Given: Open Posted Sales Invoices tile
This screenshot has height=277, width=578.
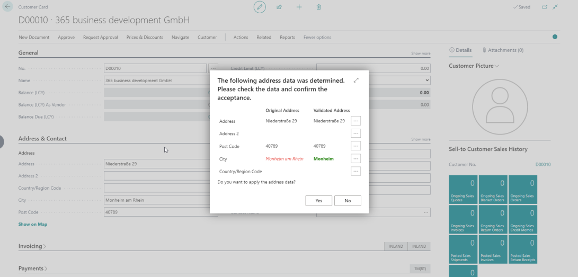Looking at the screenshot, I should click(493, 249).
